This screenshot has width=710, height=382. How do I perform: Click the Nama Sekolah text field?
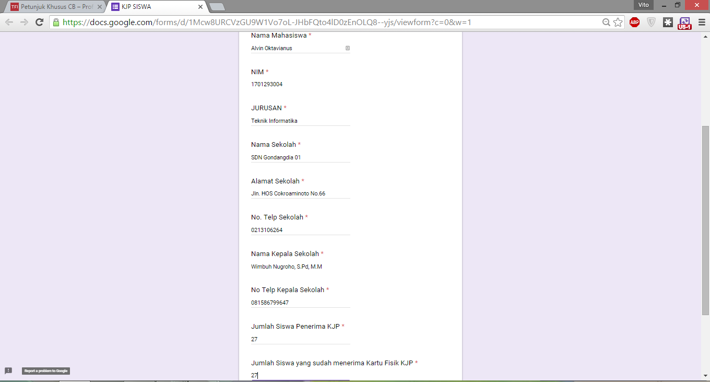pyautogui.click(x=300, y=157)
